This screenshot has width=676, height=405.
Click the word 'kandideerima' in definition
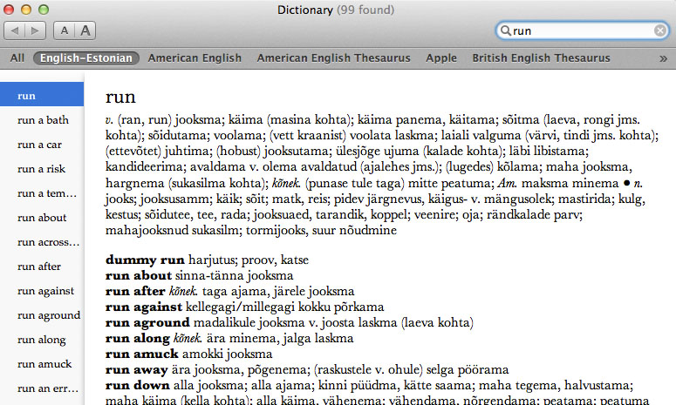coord(146,167)
